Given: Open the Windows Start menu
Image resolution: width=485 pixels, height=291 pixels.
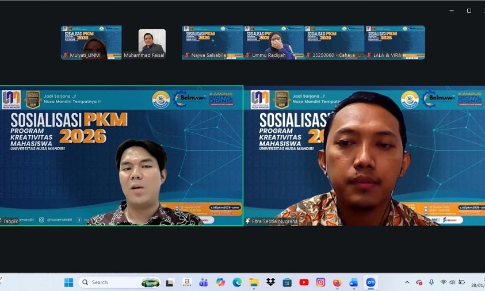Looking at the screenshot, I should tap(68, 282).
